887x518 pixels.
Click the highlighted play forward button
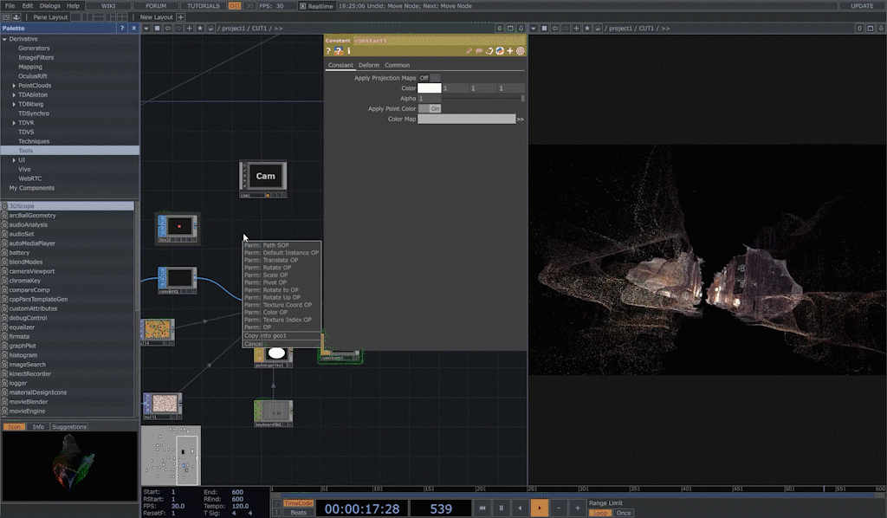coord(540,508)
